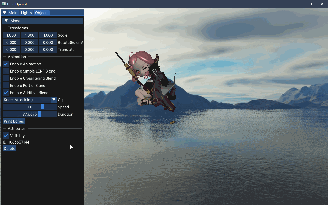Click the LearnOpenGL window title icon

pos(4,4)
